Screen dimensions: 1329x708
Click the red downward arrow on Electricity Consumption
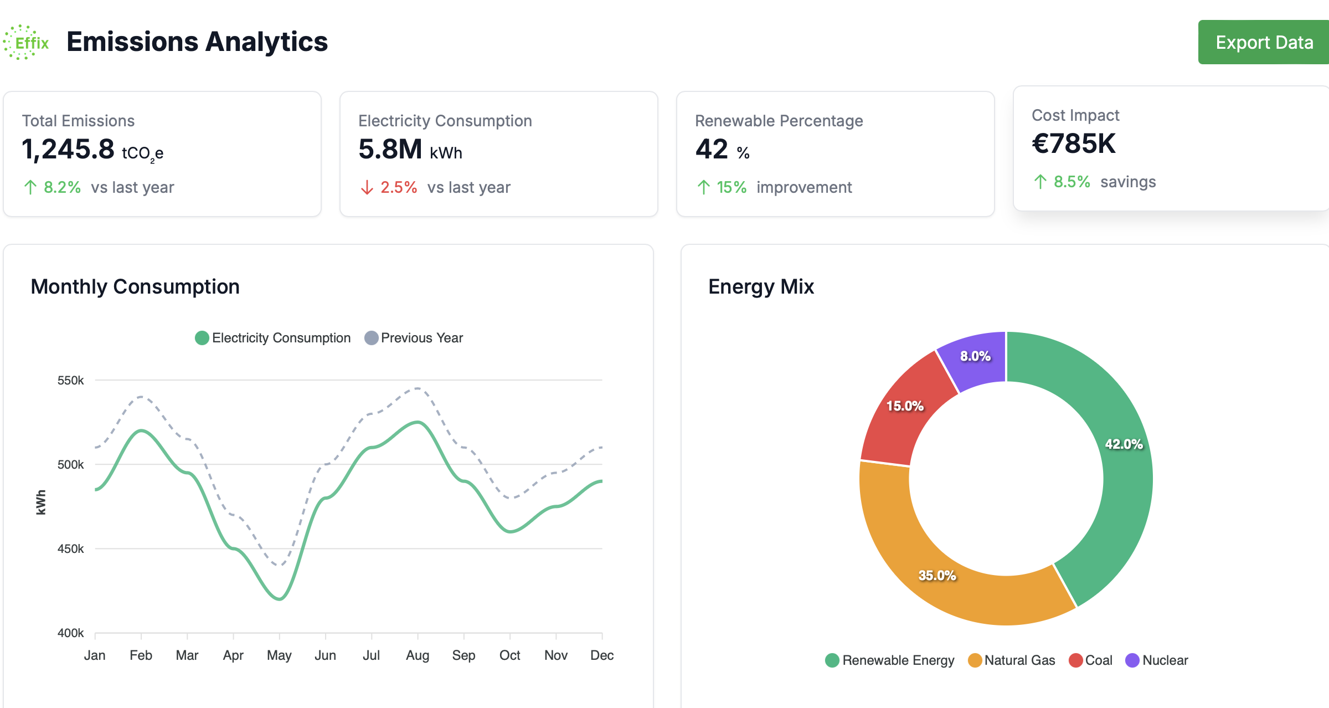pyautogui.click(x=367, y=188)
